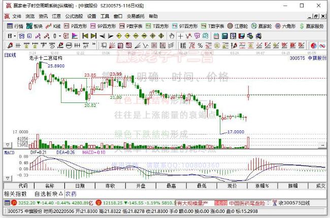Open the 设置 menu
This screenshot has height=218, width=330.
click(91, 16)
